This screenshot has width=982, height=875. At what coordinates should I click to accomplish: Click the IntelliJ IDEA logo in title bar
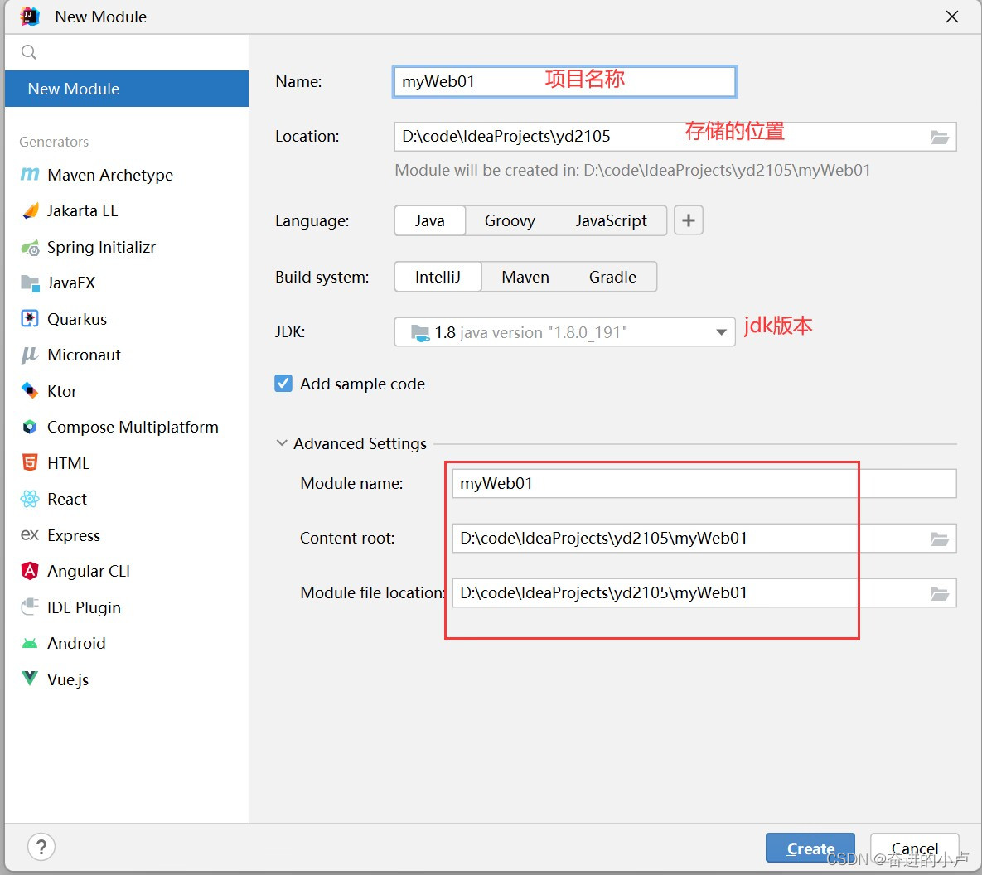click(x=30, y=17)
